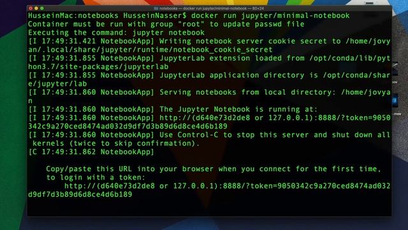Viewport: 408px width, 230px height.
Task: Click the window title "docker run jupyter/minimal-notebook — 80×24"
Action: [x=223, y=8]
